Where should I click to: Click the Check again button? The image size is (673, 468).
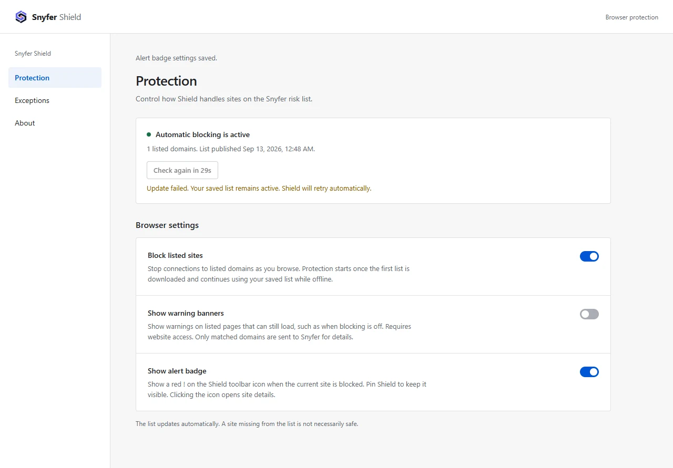coord(182,170)
